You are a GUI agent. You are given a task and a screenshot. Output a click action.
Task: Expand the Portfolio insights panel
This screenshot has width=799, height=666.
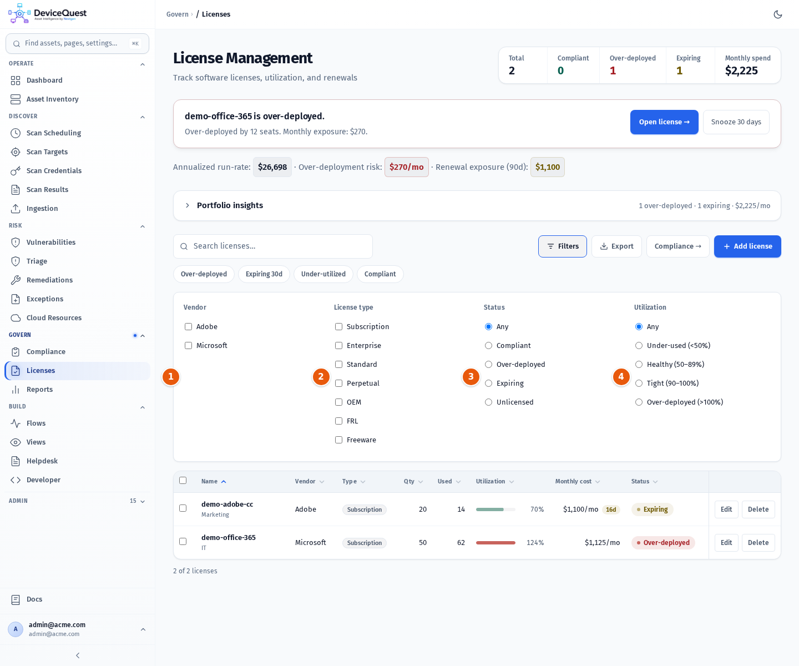point(477,205)
